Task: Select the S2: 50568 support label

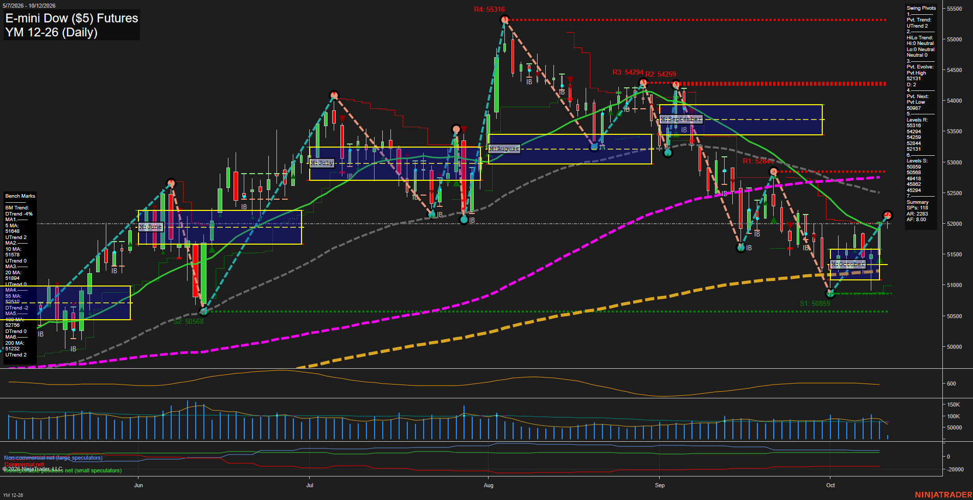Action: [188, 321]
